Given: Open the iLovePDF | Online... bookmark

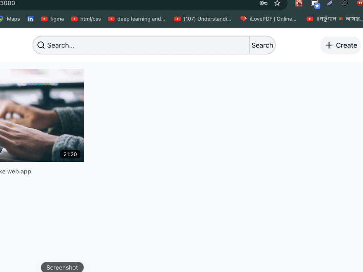Looking at the screenshot, I should click(268, 19).
